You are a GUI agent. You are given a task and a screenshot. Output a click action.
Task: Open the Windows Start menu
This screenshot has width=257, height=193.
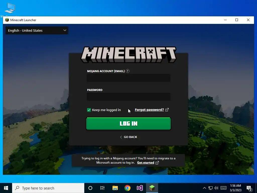point(6,188)
